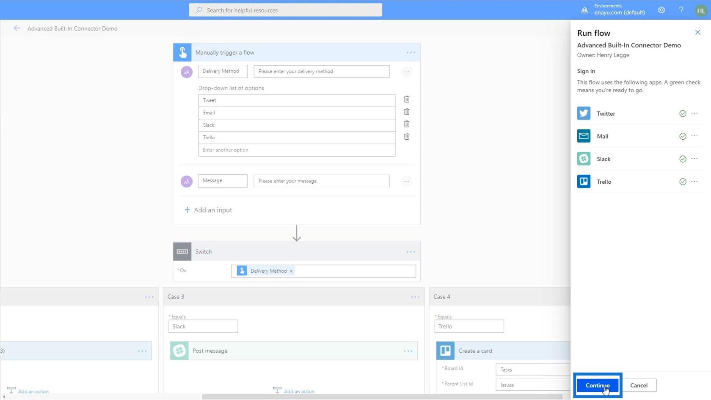The image size is (711, 400).
Task: Open the Message input ellipsis menu
Action: click(x=406, y=181)
